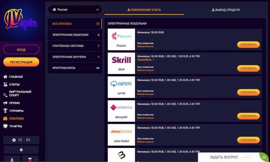This screenshot has height=162, width=270.
Task: Click the Skrill logo tile
Action: 121,63
